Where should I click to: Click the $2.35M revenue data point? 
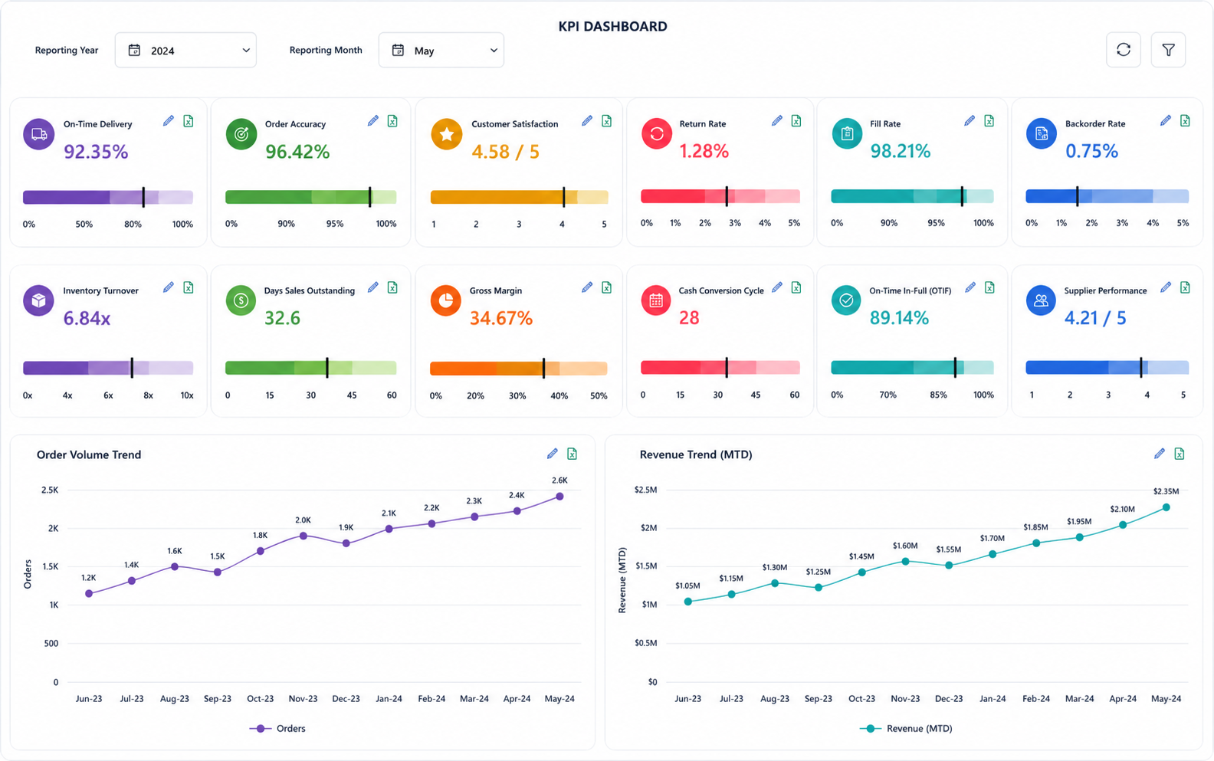click(x=1166, y=507)
